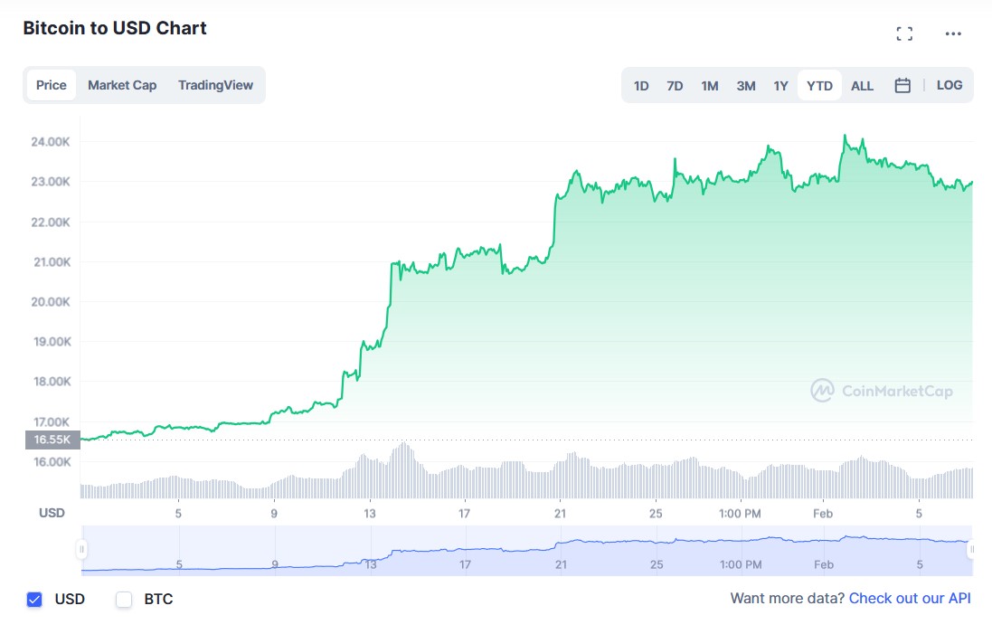Open the date range calendar picker
Viewport: 992px width, 634px height.
902,85
